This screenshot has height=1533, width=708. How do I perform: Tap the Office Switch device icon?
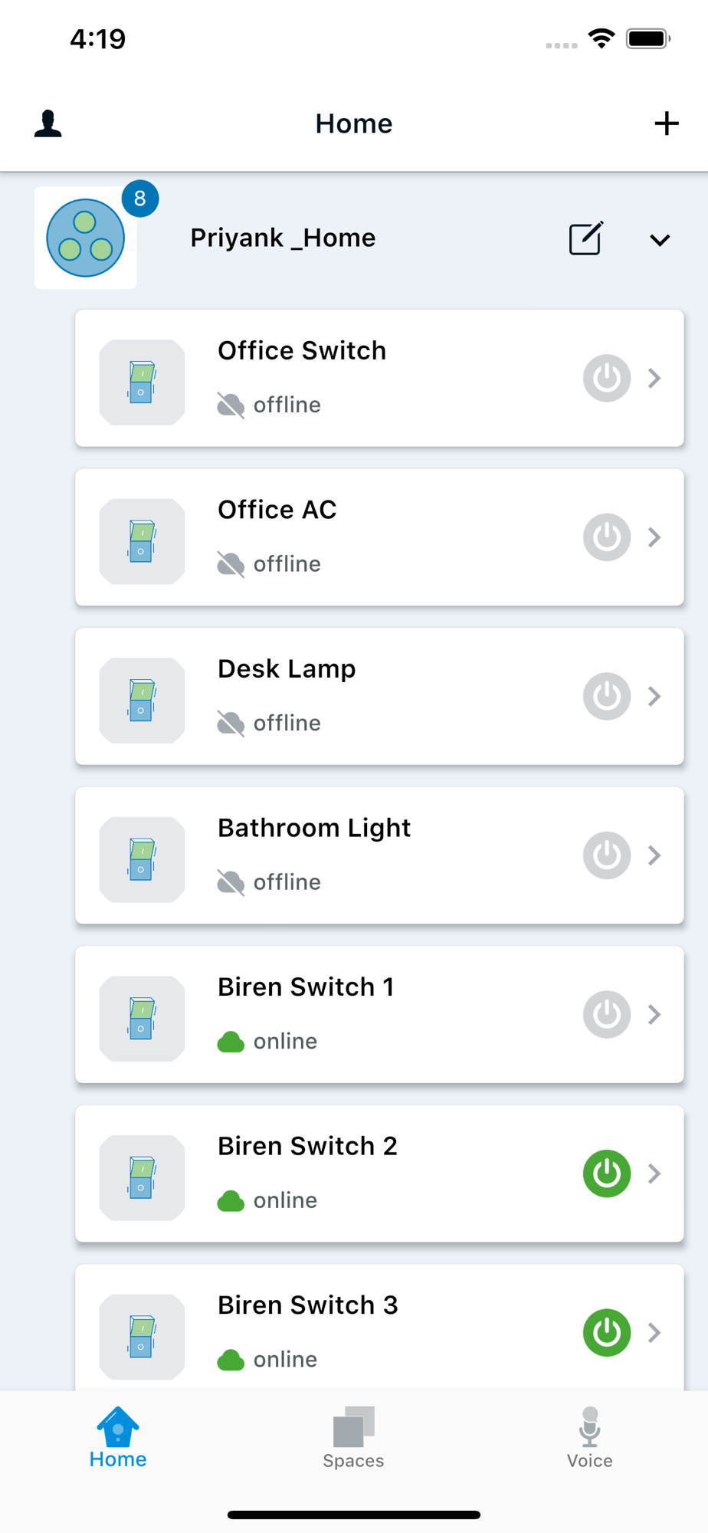(142, 382)
